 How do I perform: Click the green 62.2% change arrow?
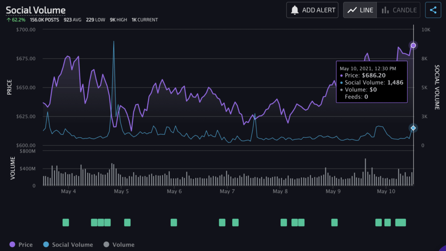(8, 20)
